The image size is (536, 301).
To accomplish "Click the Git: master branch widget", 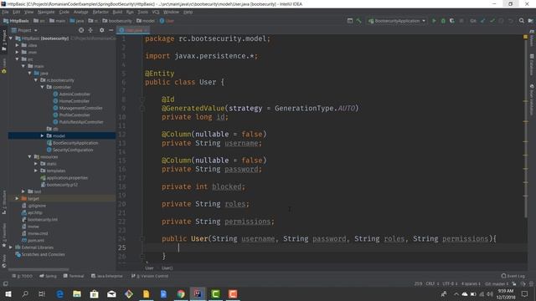I will coord(497,283).
